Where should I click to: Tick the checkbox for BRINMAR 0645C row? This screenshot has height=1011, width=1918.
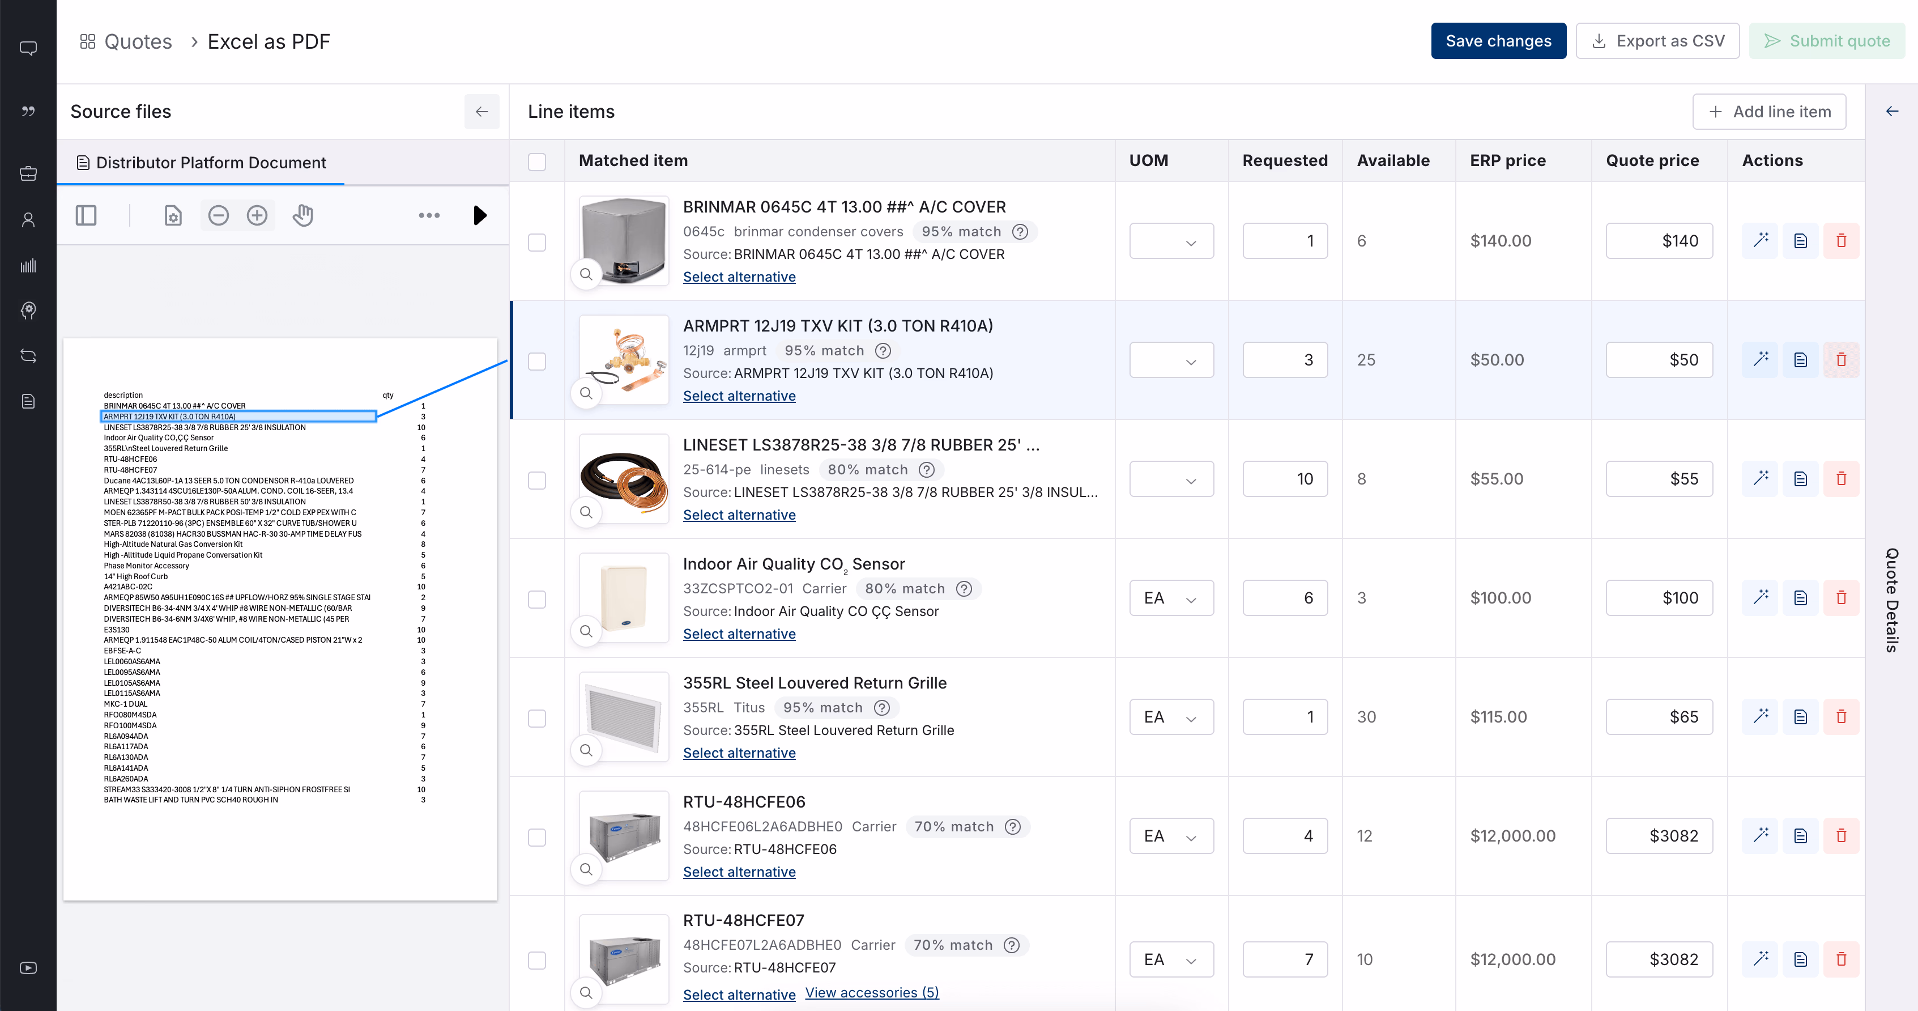[537, 242]
